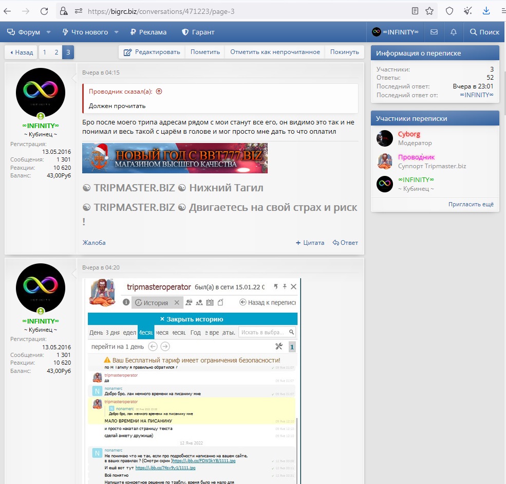Viewport: 506px width, 484px height.
Task: Open the Гарант navigation item
Action: click(198, 32)
